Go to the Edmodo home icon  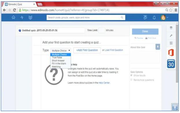[13, 17]
